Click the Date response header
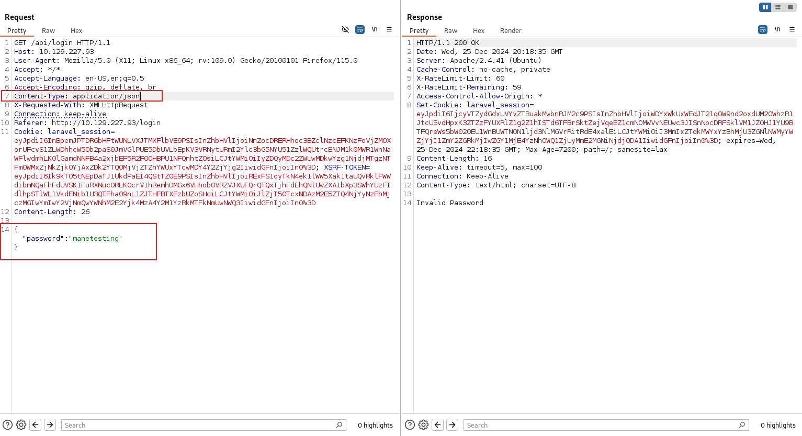802x436 pixels. 489,52
